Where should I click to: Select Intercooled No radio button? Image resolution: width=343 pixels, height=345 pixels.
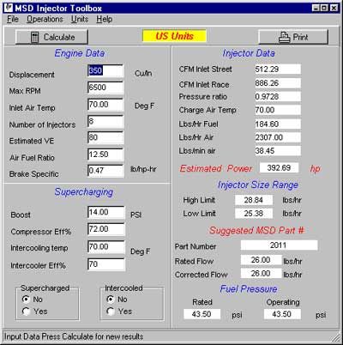point(111,300)
